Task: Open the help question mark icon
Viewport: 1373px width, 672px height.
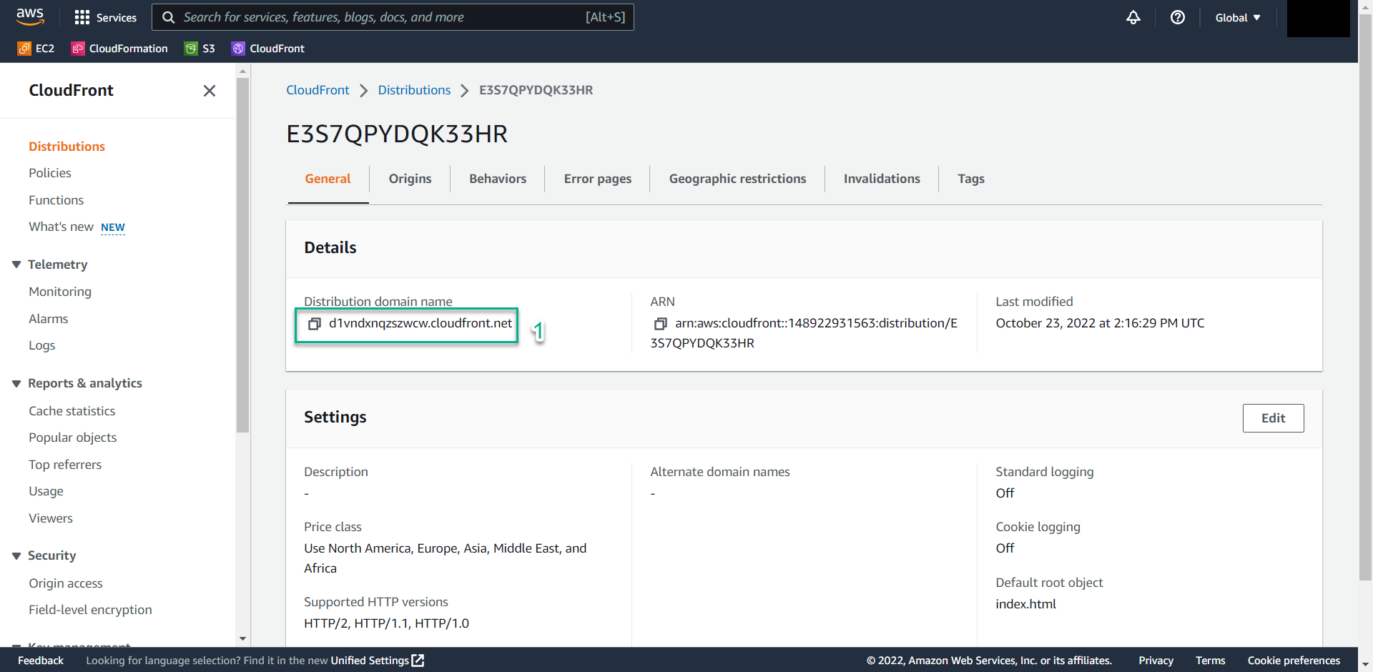Action: coord(1177,17)
